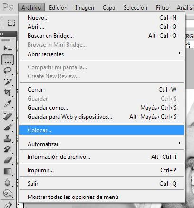The image size is (194, 208).
Task: Select the Spot Healing Brush tool
Action: tap(8, 116)
